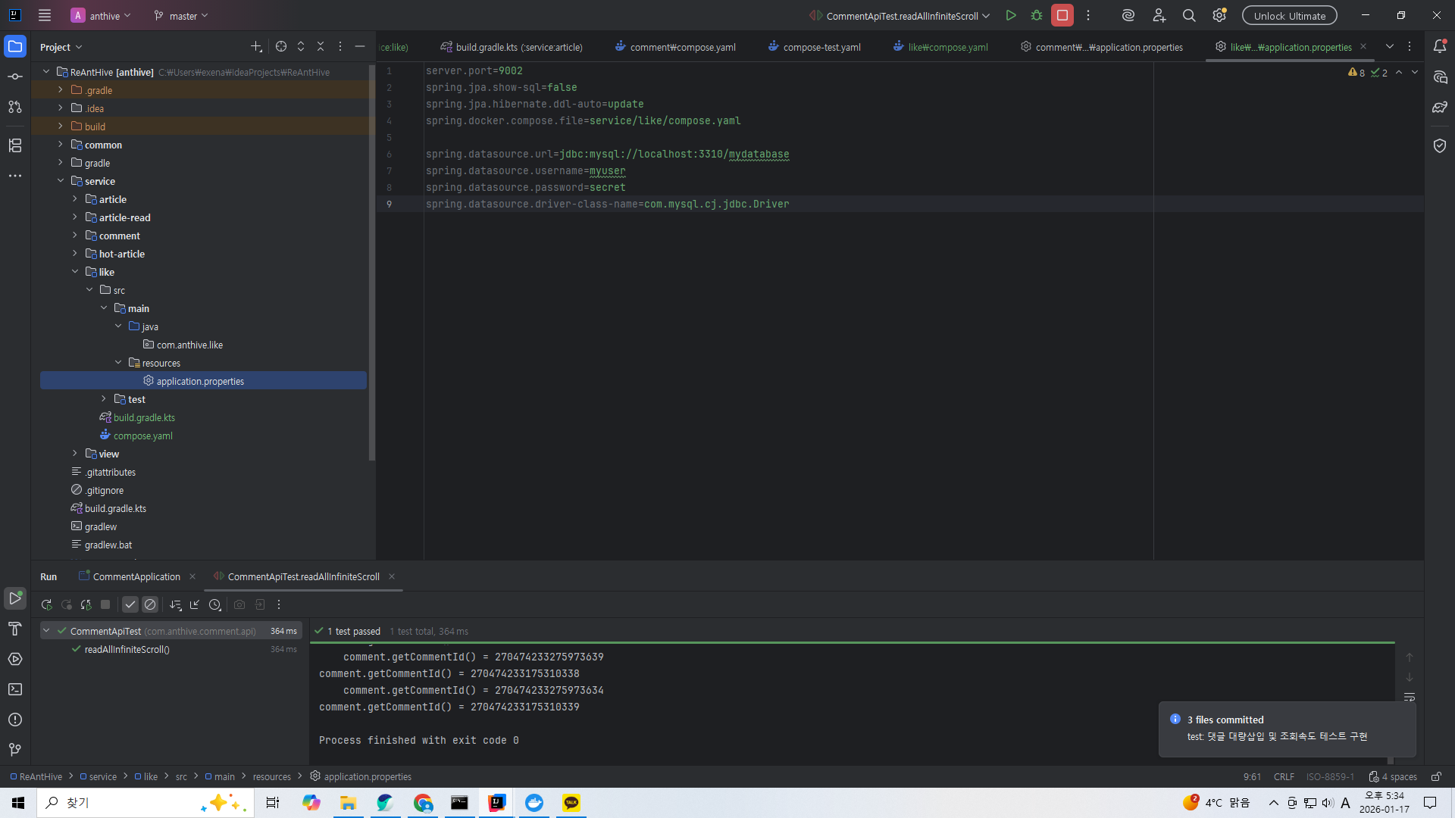Click the Debug bug icon in toolbar
1455x818 pixels.
coord(1037,15)
